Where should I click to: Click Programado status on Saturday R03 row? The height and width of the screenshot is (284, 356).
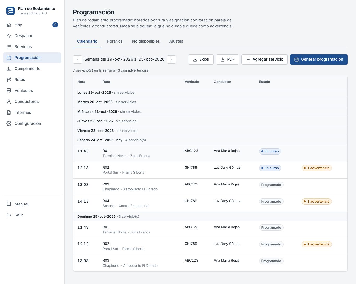(271, 185)
